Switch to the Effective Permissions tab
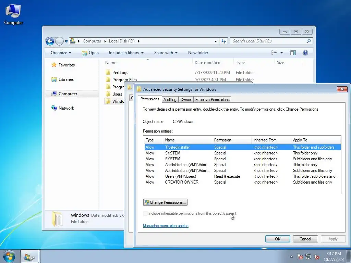 [212, 100]
